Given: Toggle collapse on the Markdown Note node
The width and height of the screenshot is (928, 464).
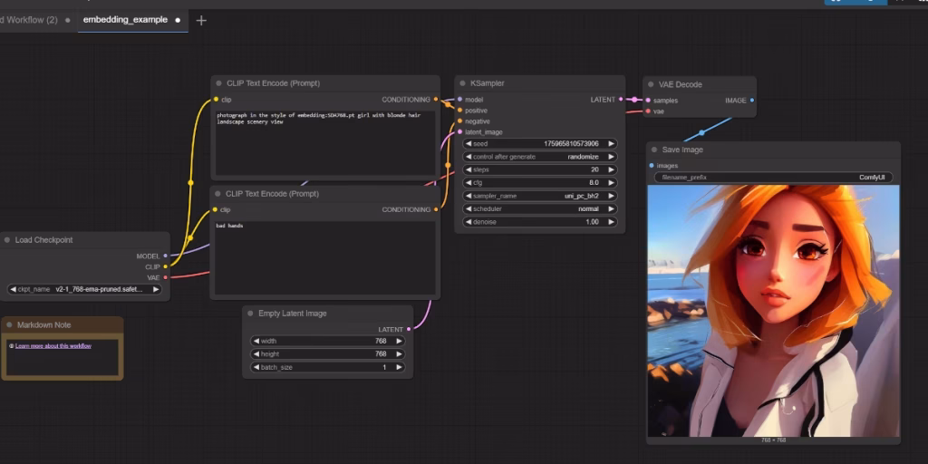Looking at the screenshot, I should click(9, 324).
